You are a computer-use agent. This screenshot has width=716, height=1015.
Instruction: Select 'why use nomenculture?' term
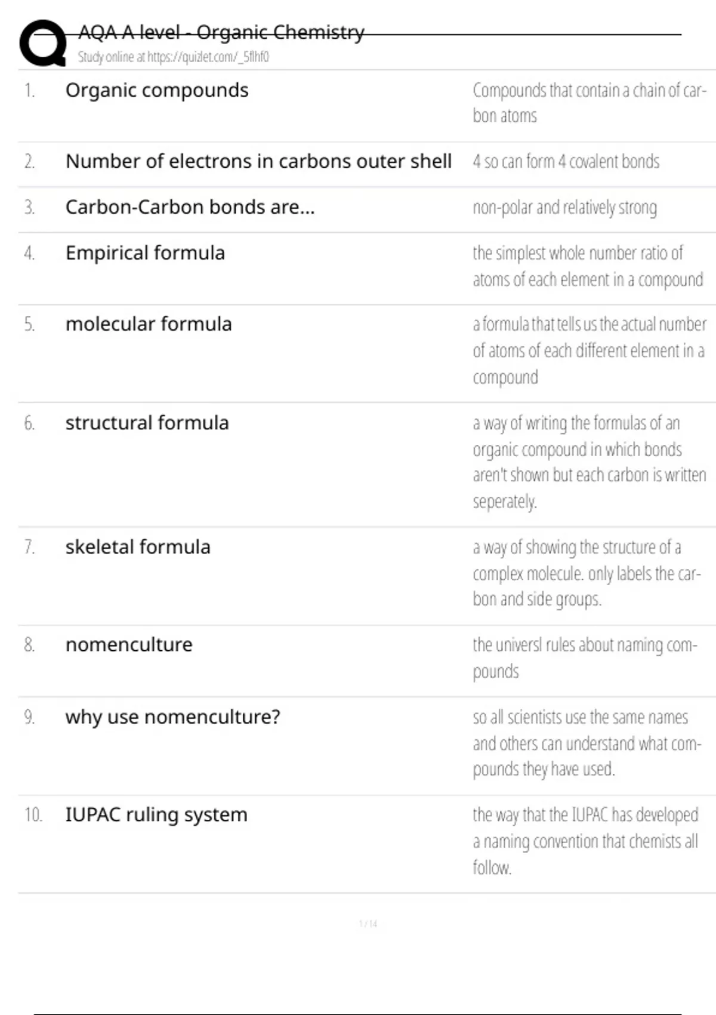pyautogui.click(x=172, y=717)
